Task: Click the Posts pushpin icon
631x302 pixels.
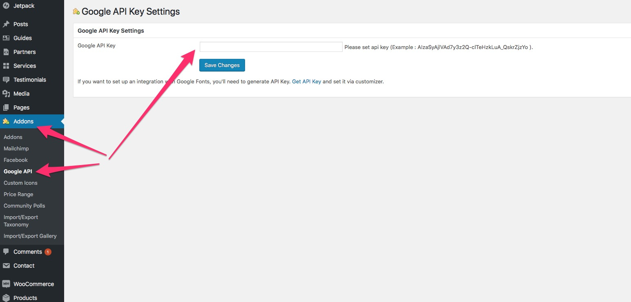Action: [6, 24]
